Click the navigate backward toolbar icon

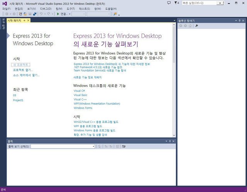click(x=7, y=14)
